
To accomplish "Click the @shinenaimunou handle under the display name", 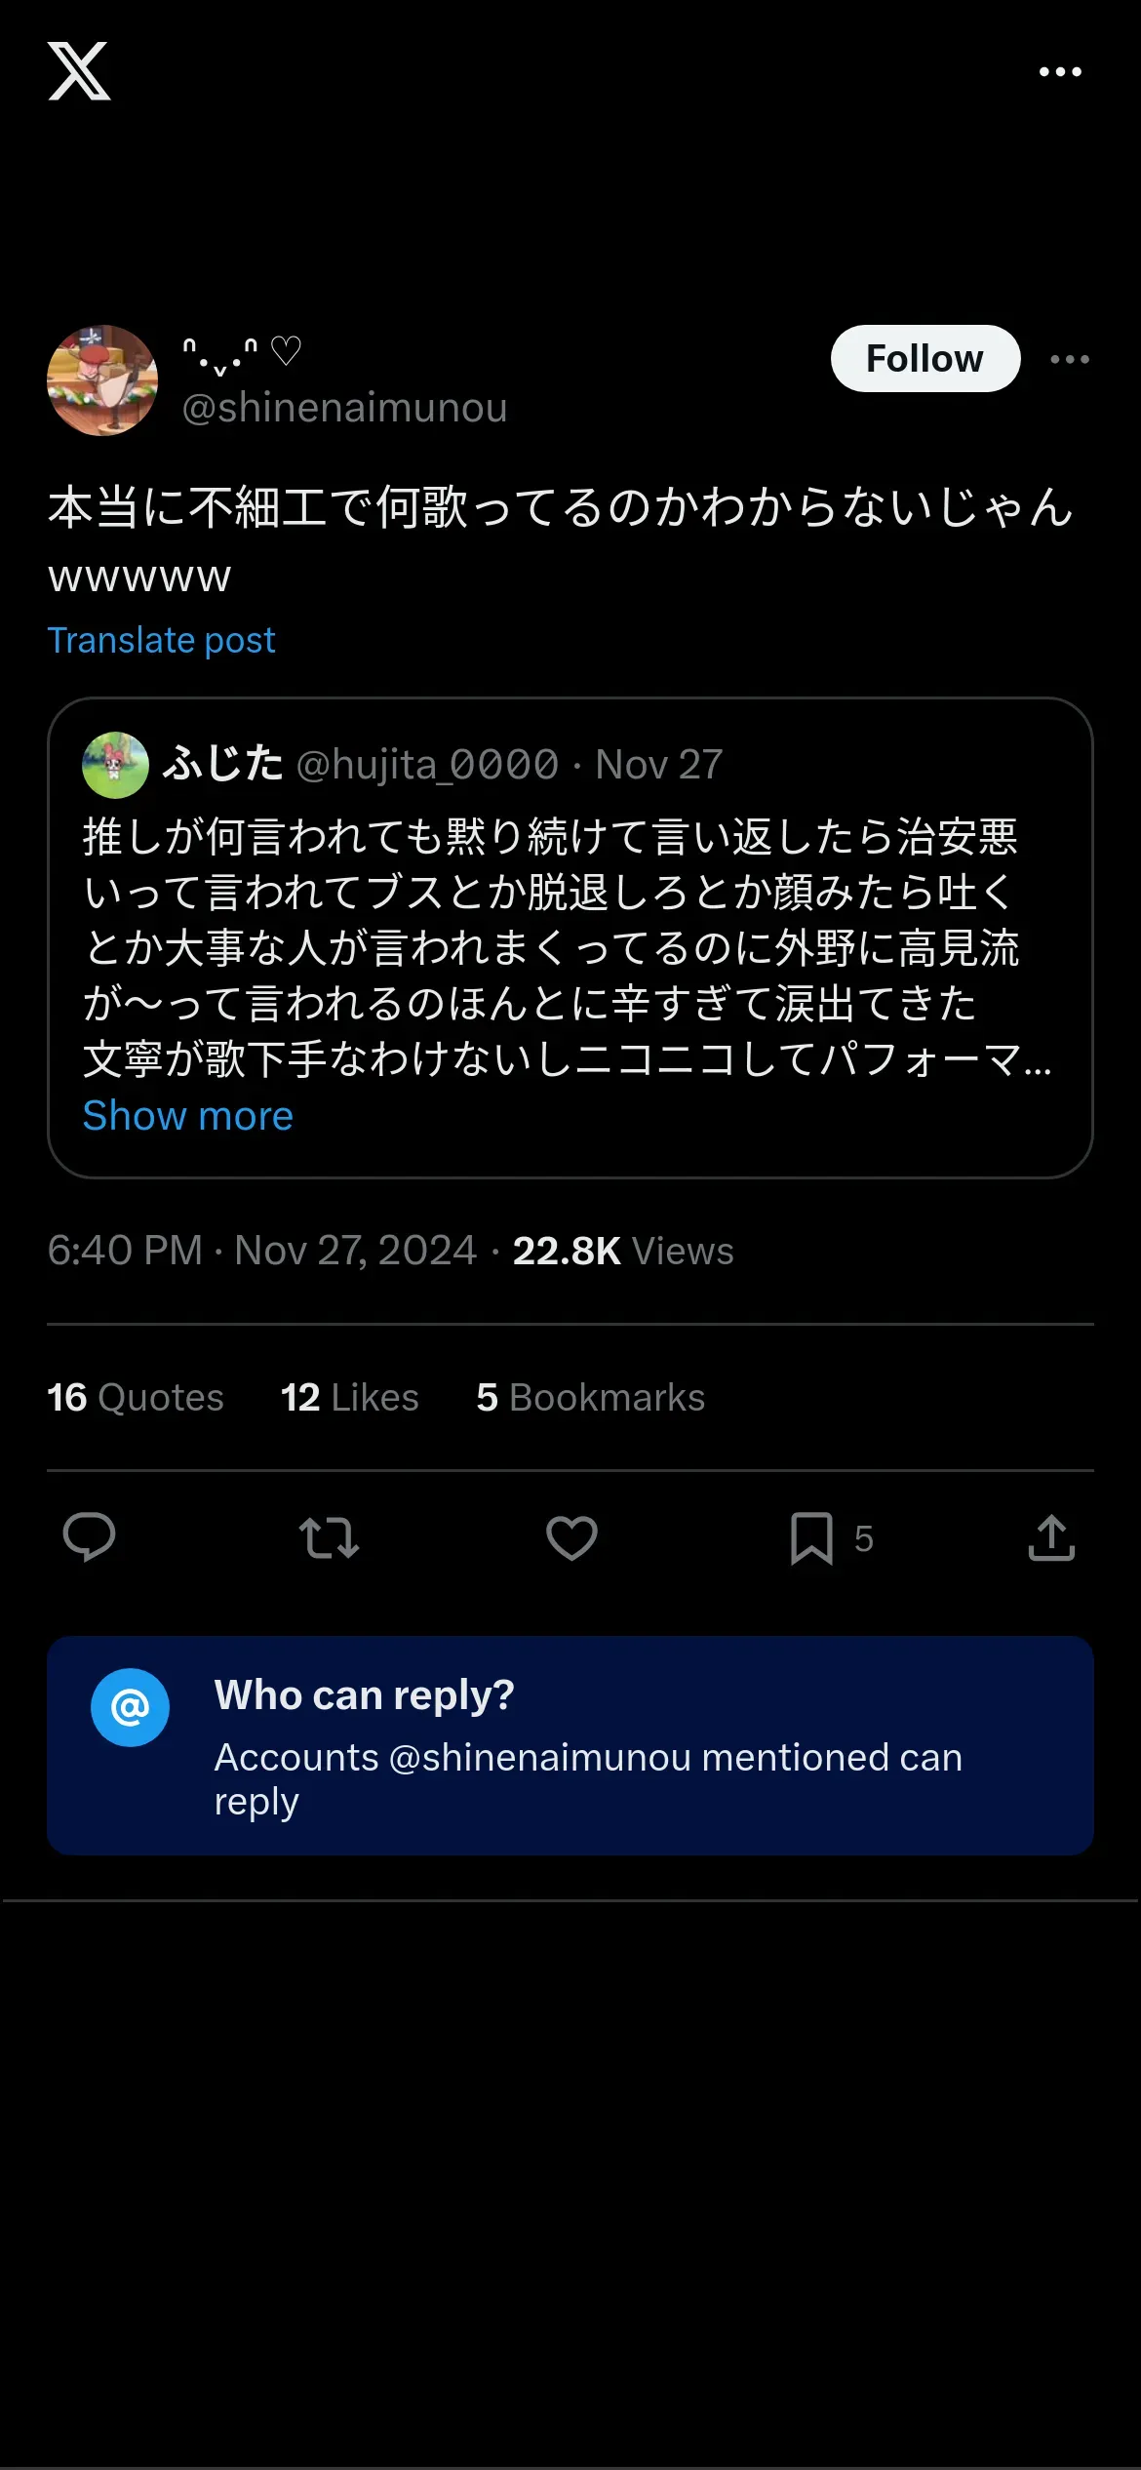I will pos(344,408).
